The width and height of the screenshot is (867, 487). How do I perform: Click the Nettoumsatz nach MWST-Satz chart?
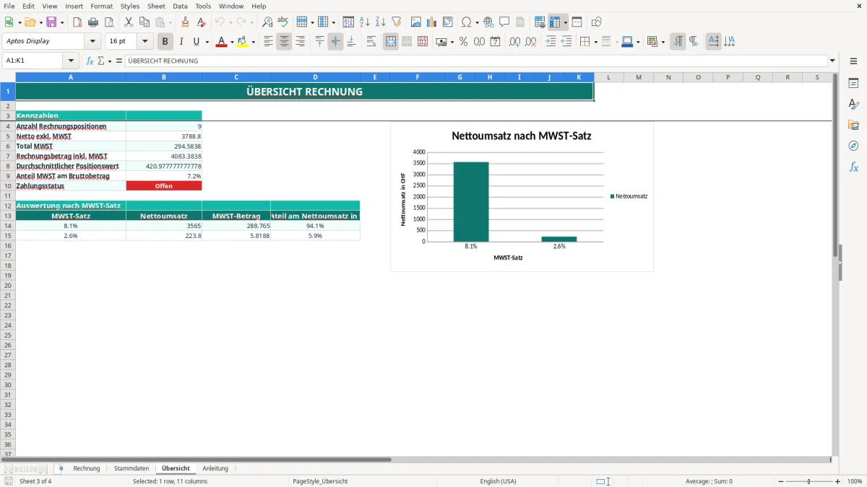click(x=522, y=196)
